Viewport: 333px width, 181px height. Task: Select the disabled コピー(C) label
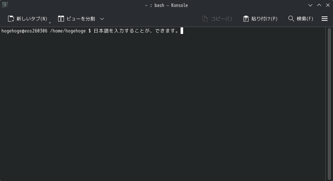click(x=222, y=19)
